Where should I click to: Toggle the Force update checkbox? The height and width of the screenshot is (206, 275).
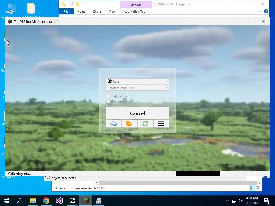coord(108,101)
